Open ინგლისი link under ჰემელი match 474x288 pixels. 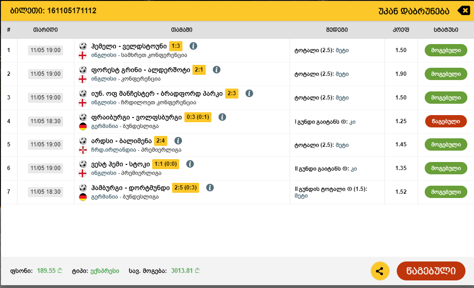click(104, 55)
